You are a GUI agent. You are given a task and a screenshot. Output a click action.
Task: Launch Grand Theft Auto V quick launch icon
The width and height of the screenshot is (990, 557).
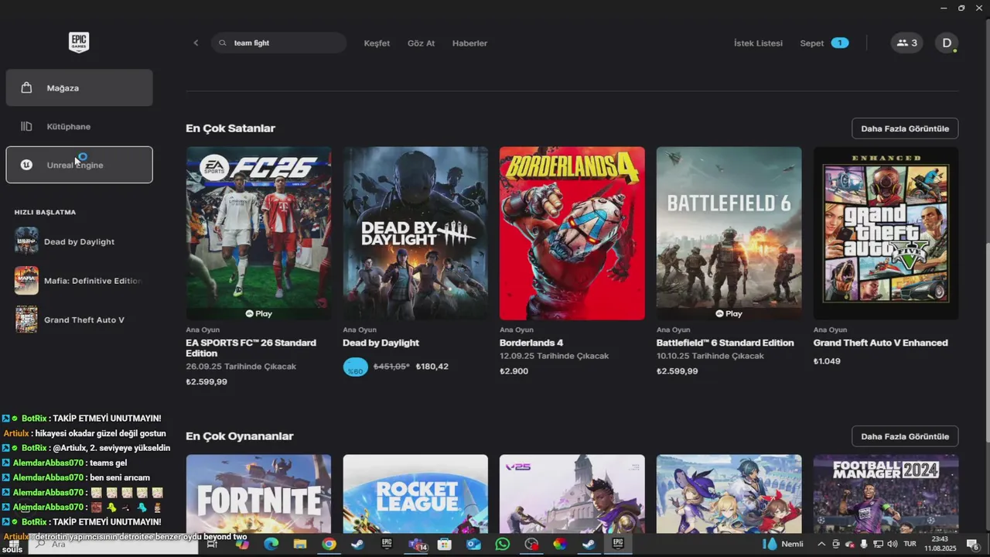[26, 320]
